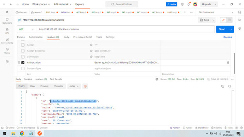Open the Console in status bar
This screenshot has width=244, height=137.
pos(42,128)
